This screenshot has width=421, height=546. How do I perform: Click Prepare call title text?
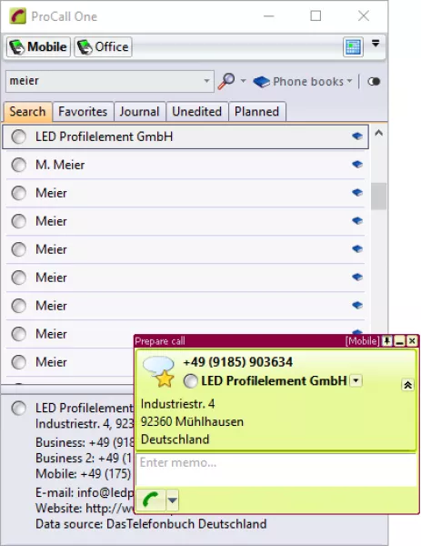tap(160, 341)
